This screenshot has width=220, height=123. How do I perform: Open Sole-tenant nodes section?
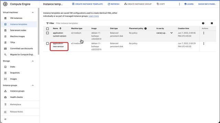[18, 30]
